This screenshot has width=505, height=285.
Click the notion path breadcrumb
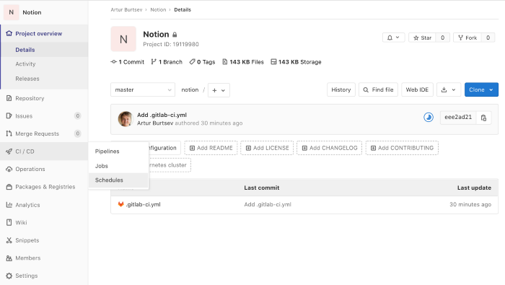(190, 90)
